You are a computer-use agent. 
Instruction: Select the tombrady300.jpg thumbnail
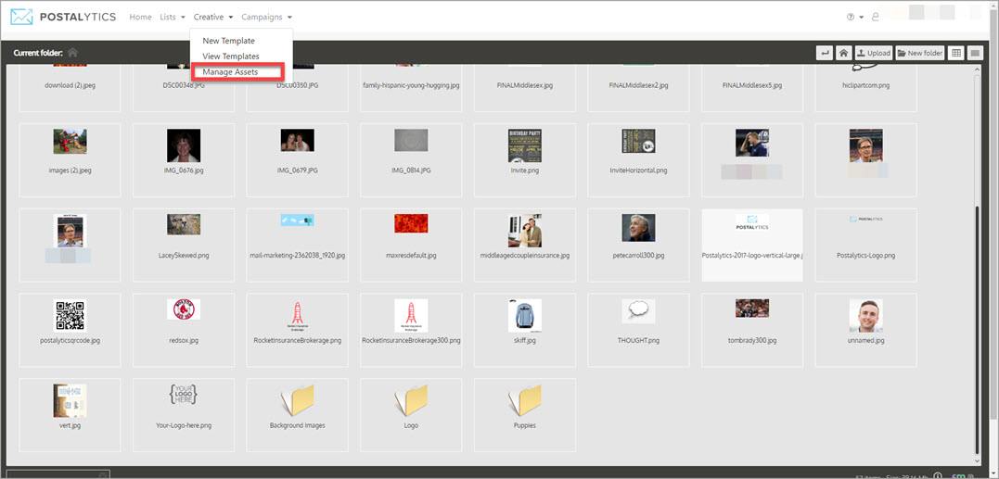[x=751, y=309]
